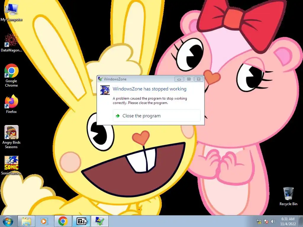Click Close the program

pyautogui.click(x=157, y=116)
